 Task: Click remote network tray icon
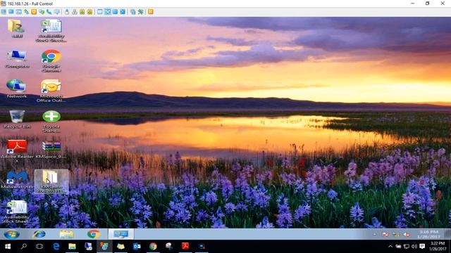(x=396, y=234)
